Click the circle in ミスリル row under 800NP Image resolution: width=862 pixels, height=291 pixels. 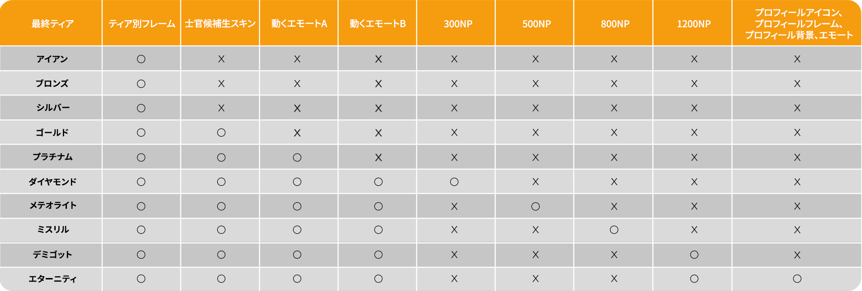pyautogui.click(x=614, y=230)
